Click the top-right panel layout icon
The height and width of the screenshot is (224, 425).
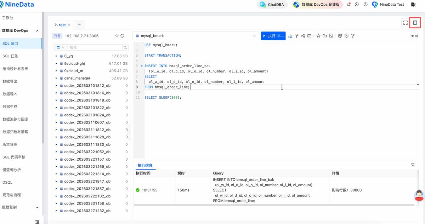pyautogui.click(x=415, y=23)
